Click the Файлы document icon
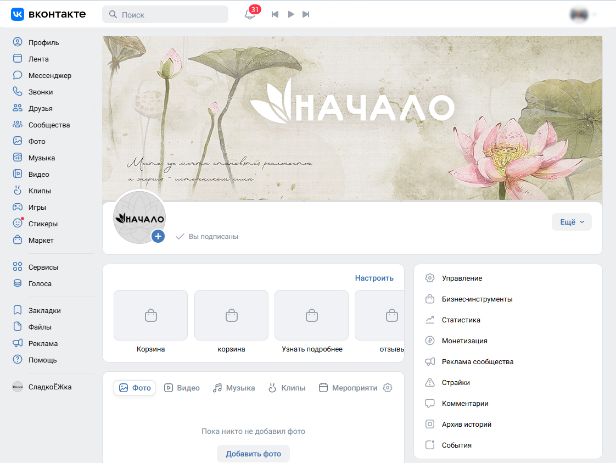This screenshot has width=616, height=463. (x=18, y=327)
